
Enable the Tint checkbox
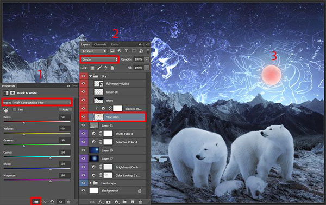(15, 110)
